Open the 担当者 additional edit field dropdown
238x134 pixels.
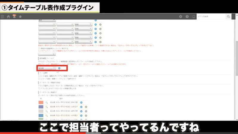click(x=47, y=68)
